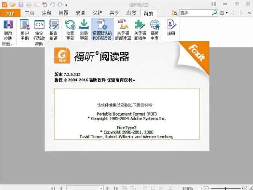Click 设置默认的PDF阅读器 button
253x190 pixels.
(102, 30)
